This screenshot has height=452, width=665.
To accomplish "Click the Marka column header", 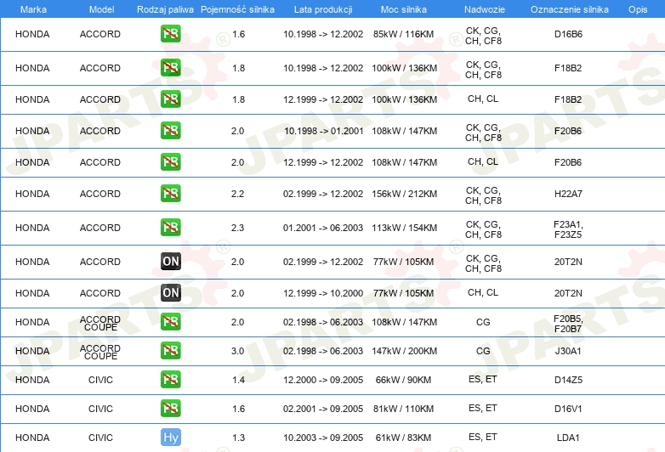I will click(32, 9).
